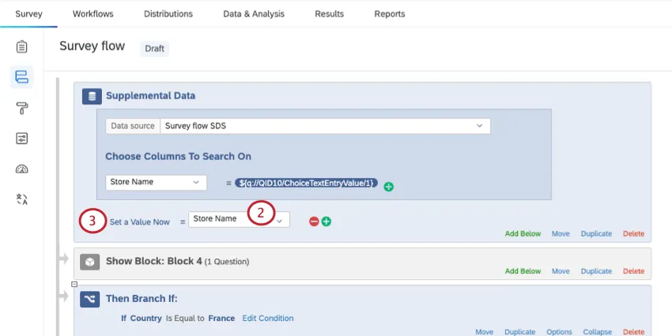Go to the Data & Analysis tab
Viewport: 672px width, 336px height.
pyautogui.click(x=254, y=13)
